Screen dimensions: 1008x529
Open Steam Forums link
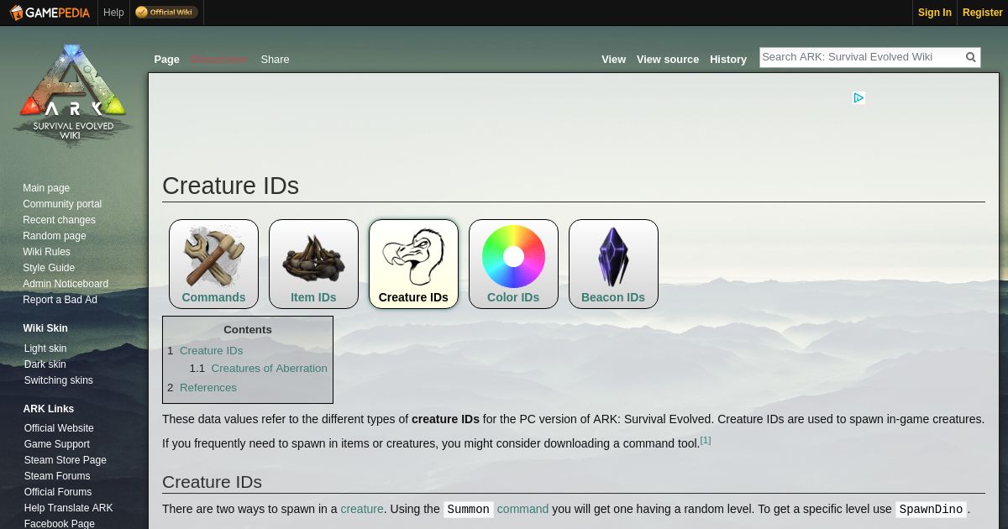click(57, 476)
